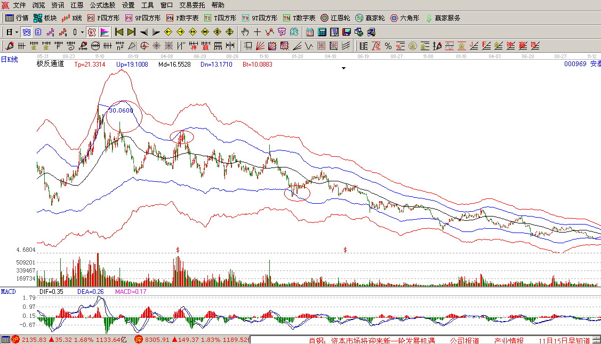The height and width of the screenshot is (344, 601).
Task: Toggle the blue pattern display button
Action: point(26,32)
